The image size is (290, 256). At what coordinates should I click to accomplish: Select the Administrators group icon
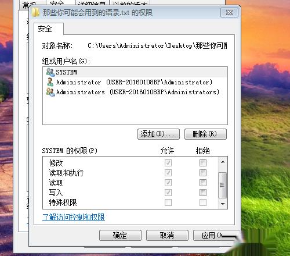pos(50,92)
